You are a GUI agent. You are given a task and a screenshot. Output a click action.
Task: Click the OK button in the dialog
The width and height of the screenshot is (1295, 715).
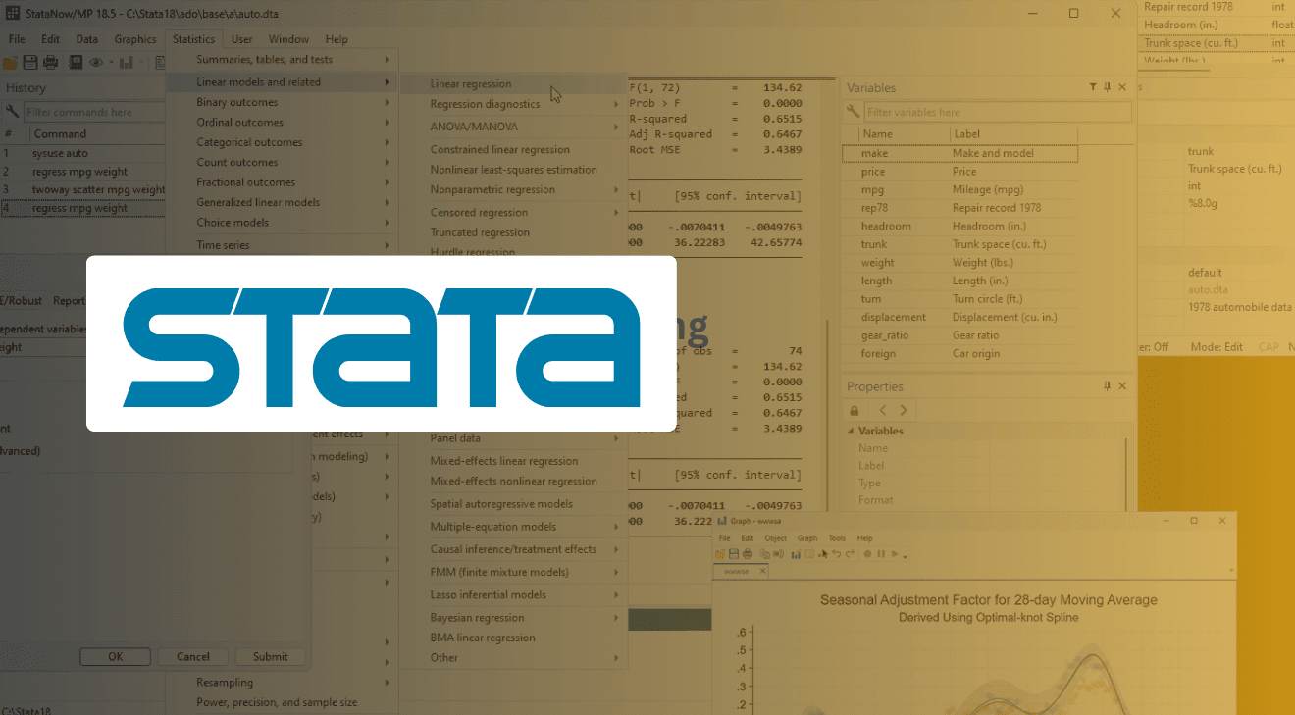coord(116,657)
